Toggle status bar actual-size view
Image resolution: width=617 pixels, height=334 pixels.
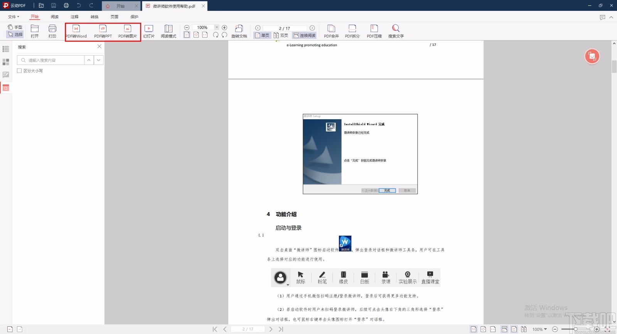(474, 329)
